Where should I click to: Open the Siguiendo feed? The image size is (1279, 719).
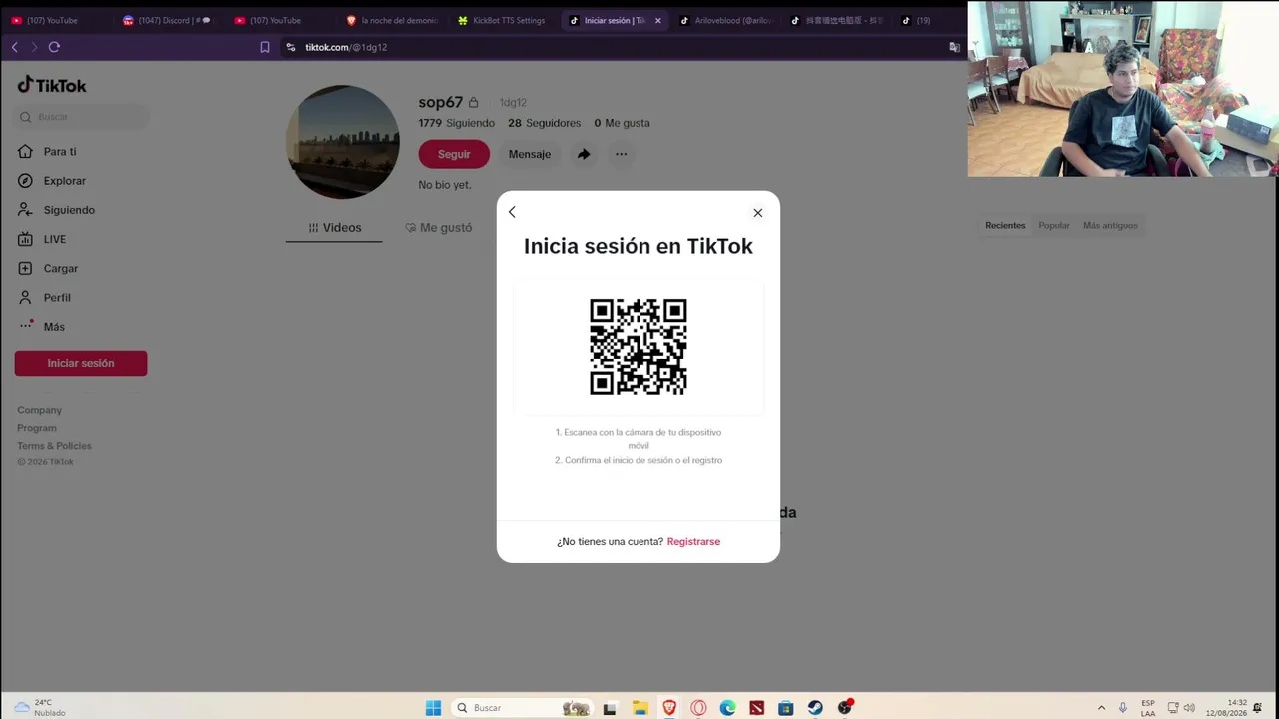pos(56,210)
